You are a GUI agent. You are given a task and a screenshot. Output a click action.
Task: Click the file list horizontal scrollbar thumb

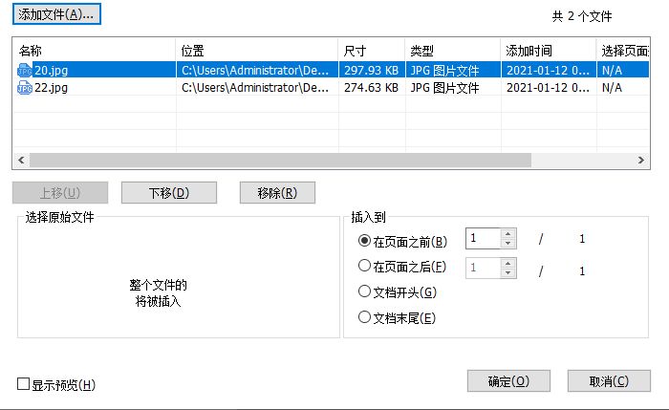tap(280, 160)
